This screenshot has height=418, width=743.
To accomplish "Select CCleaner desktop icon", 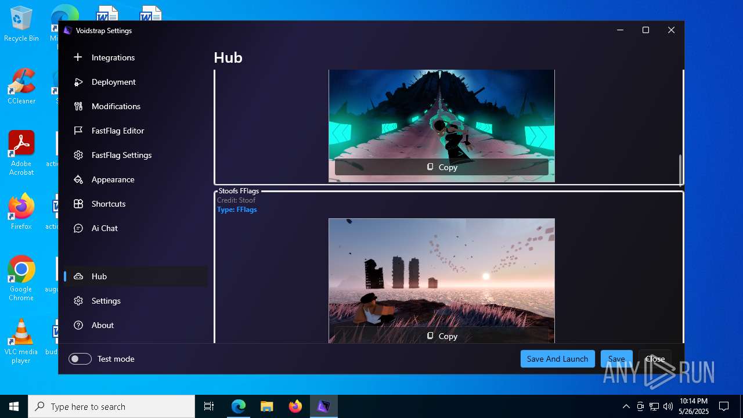I will coord(21,87).
